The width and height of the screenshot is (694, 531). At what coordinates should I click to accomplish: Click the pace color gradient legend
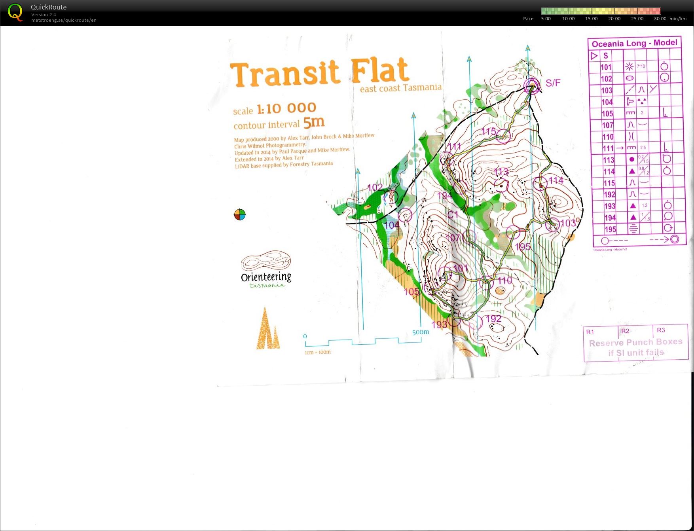pos(601,11)
